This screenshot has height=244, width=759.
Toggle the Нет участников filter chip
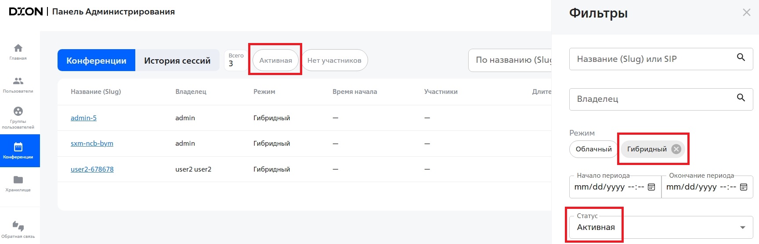[x=334, y=61]
